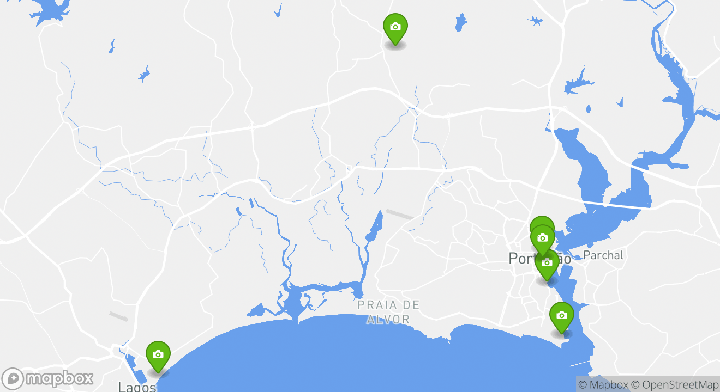Open the © OpenStreetMap attribution link
Viewport: 720px width, 392px height.
click(675, 385)
